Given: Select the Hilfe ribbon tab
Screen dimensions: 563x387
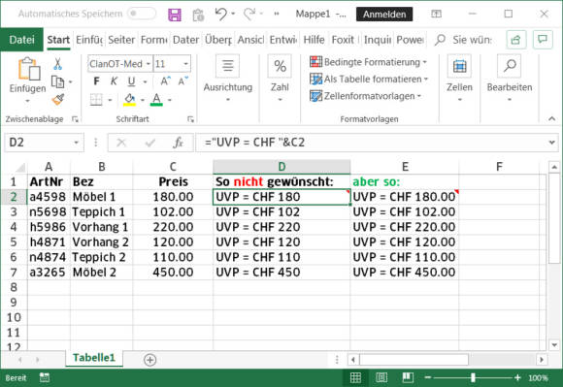Looking at the screenshot, I should (x=314, y=40).
